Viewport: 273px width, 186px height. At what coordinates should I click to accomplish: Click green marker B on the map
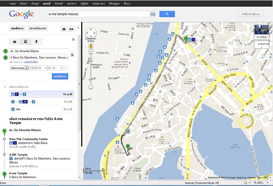(128, 148)
